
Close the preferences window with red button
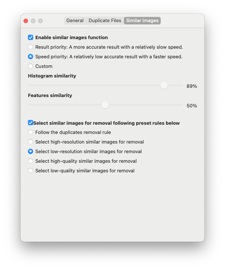(x=26, y=21)
